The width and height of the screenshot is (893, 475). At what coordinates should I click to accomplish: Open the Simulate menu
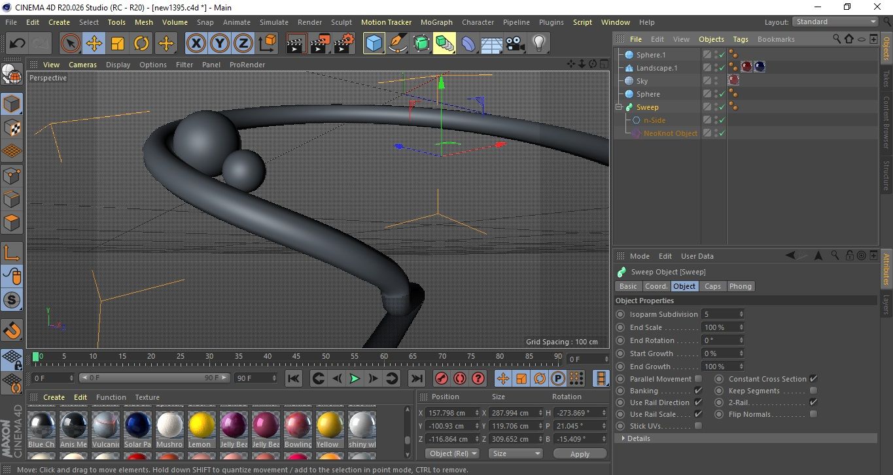coord(273,22)
